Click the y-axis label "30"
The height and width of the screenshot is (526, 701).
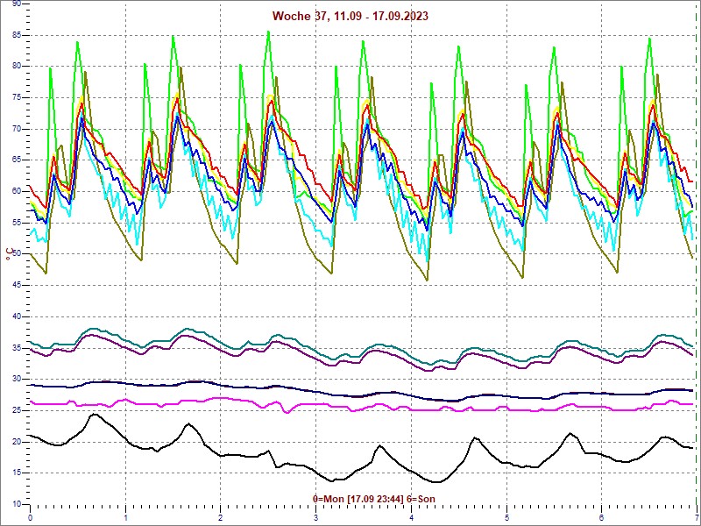pos(17,379)
